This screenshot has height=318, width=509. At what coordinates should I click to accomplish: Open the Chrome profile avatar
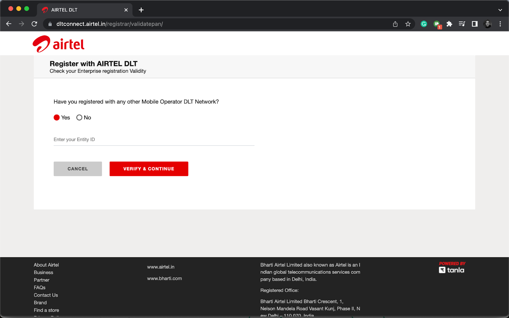487,24
